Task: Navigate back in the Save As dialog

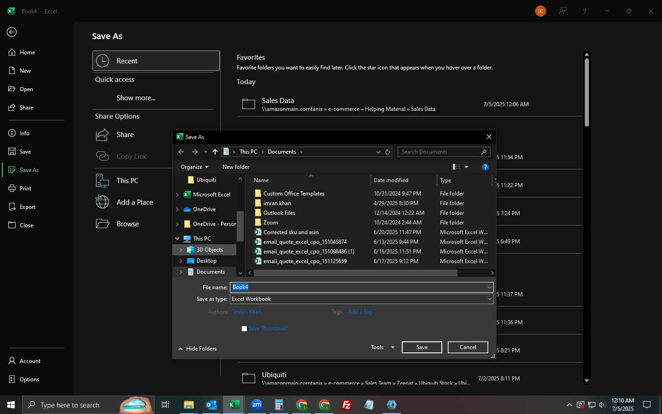Action: tap(181, 152)
